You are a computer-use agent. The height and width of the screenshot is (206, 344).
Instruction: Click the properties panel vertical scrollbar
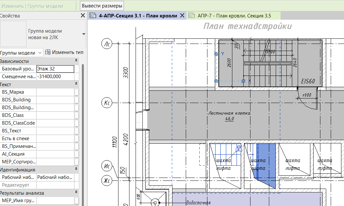pos(83,135)
